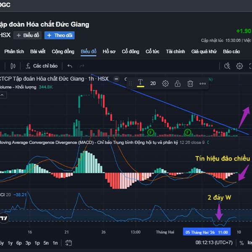Switch to the Bài viết tab

coord(38,51)
